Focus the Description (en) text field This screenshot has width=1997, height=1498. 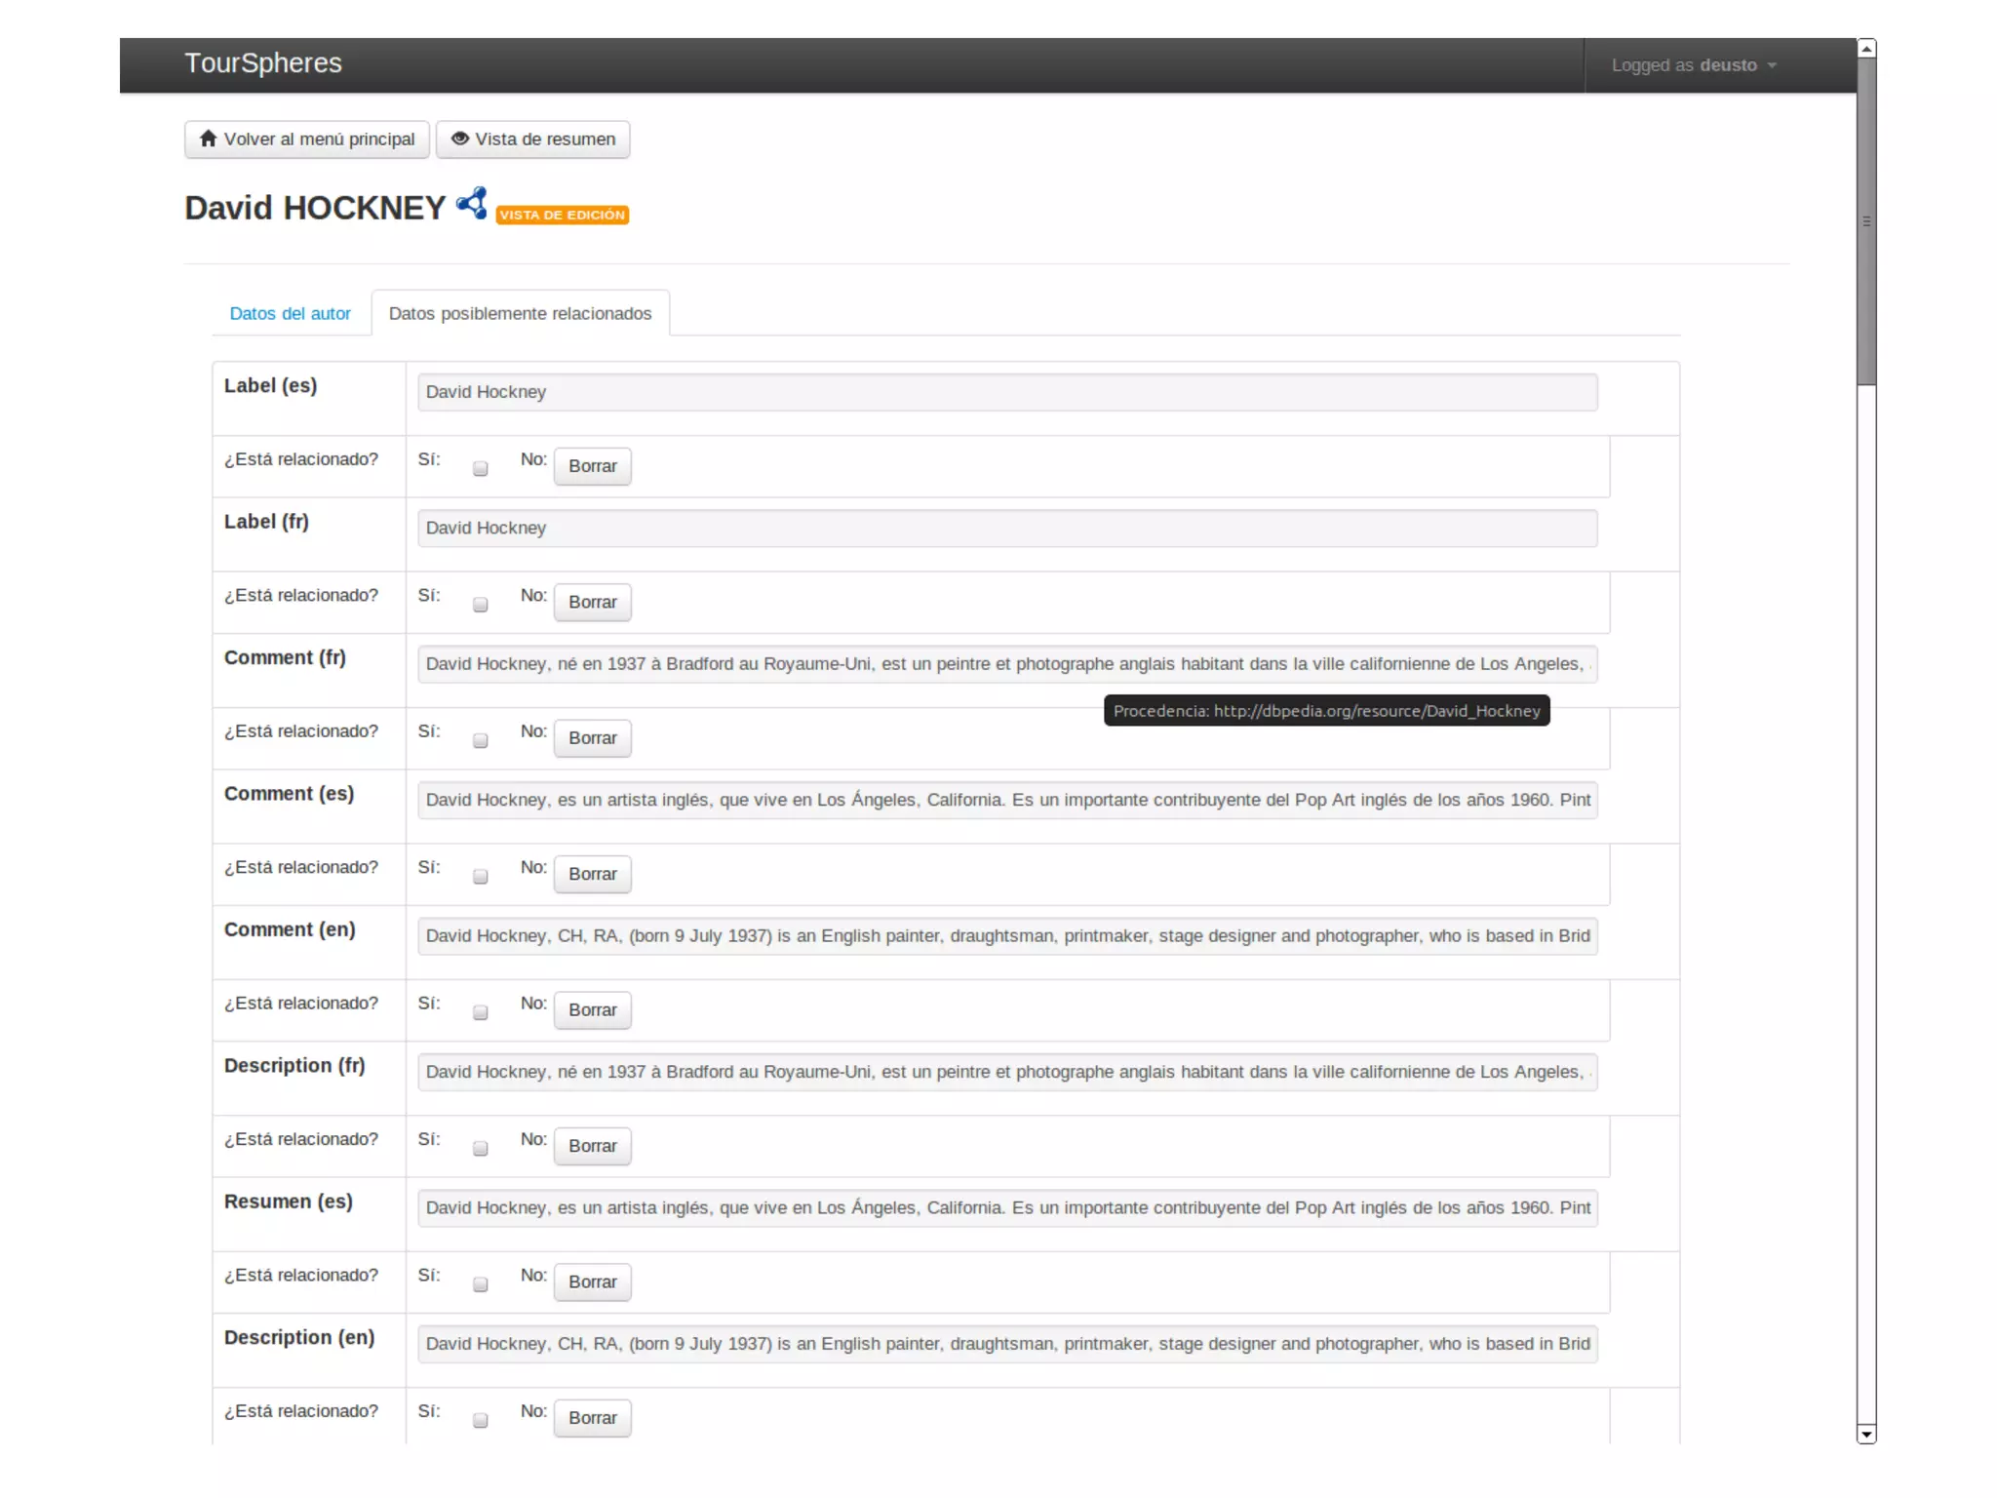(1006, 1344)
